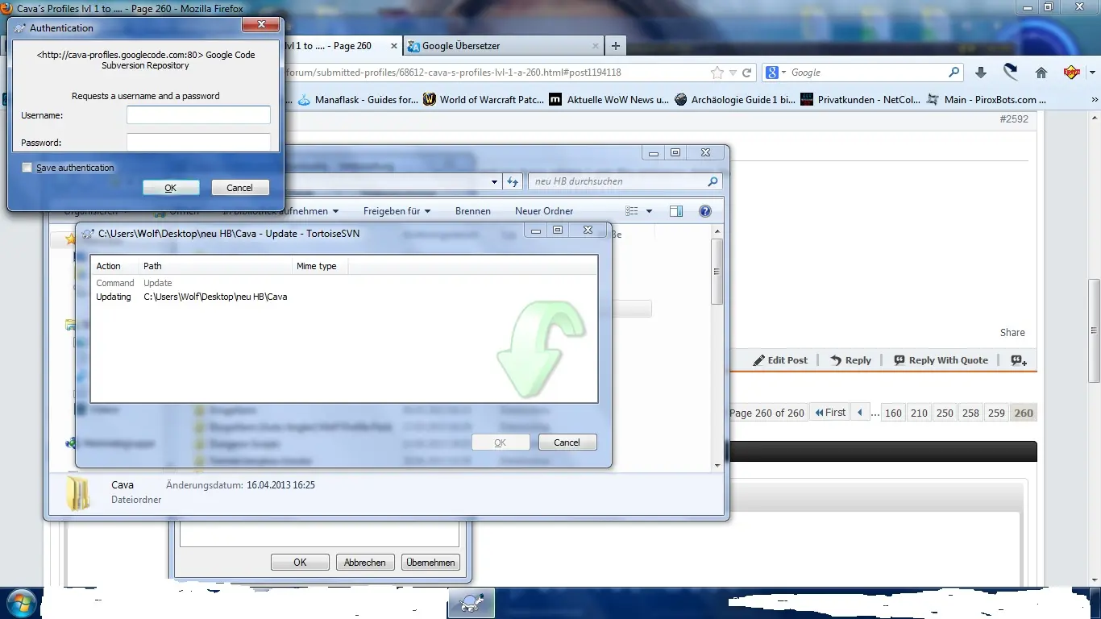Cancel the TortoiseSVN update dialog
Image resolution: width=1101 pixels, height=619 pixels.
pyautogui.click(x=566, y=442)
